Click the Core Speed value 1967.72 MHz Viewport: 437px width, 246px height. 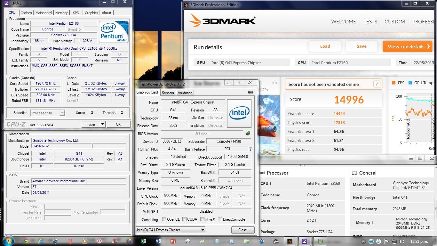pos(46,83)
